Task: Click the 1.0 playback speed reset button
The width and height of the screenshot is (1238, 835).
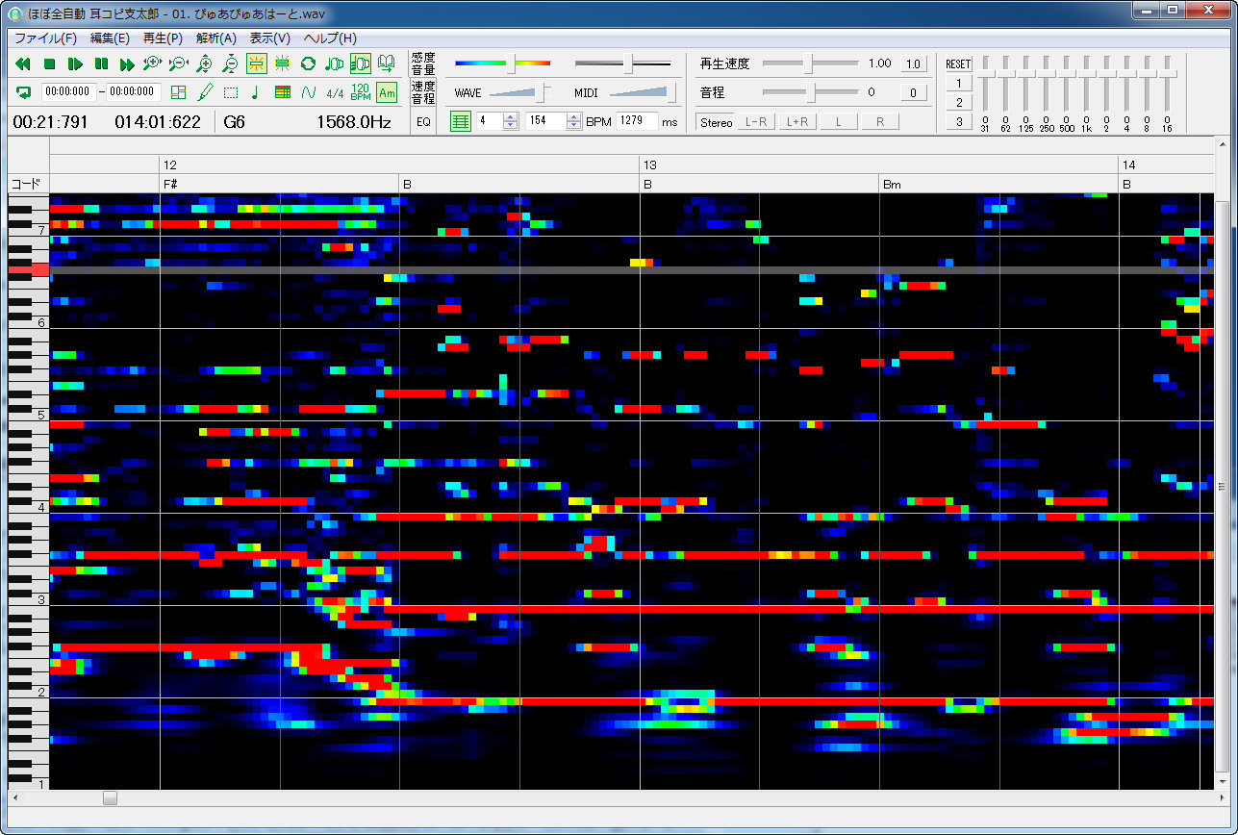Action: [x=914, y=64]
